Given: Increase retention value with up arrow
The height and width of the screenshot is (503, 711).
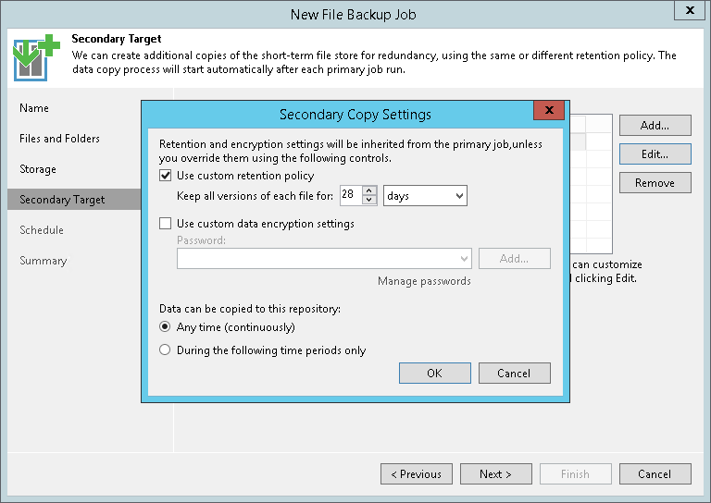Looking at the screenshot, I should coord(369,191).
